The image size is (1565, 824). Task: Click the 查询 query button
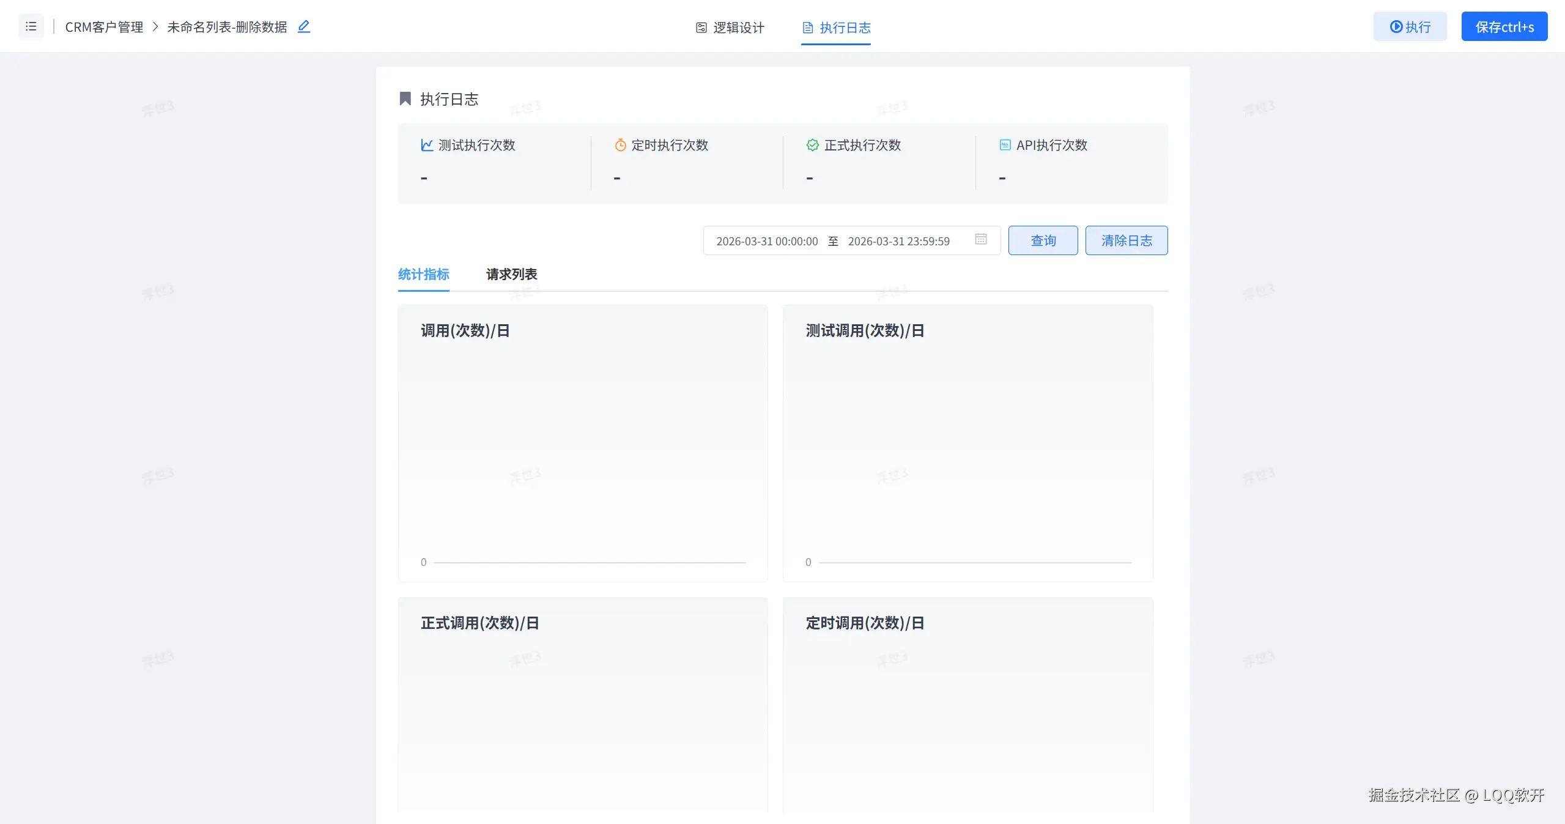click(1043, 240)
